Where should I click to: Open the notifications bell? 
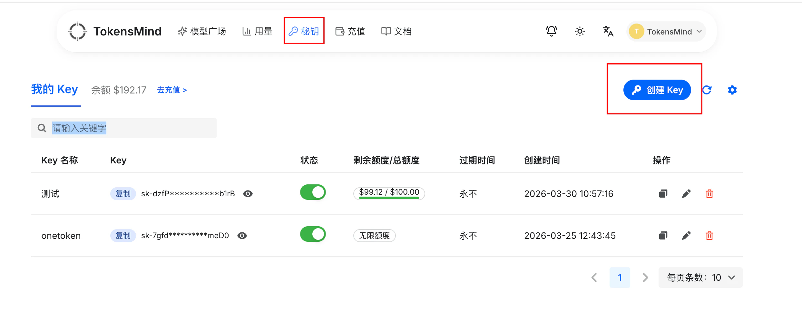click(551, 31)
